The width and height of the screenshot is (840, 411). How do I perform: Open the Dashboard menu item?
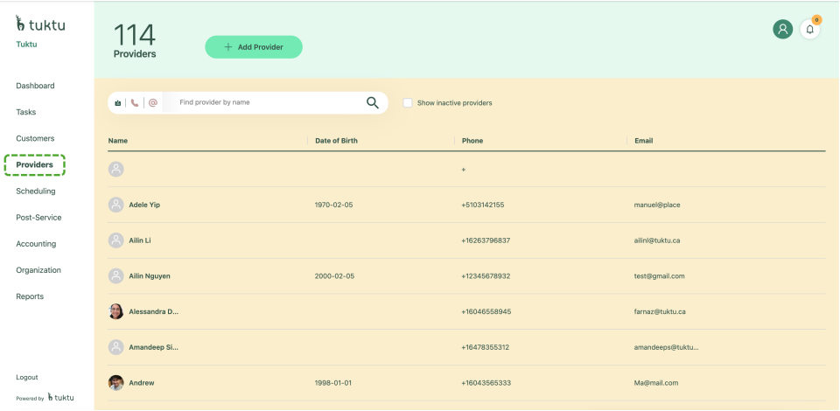(35, 86)
